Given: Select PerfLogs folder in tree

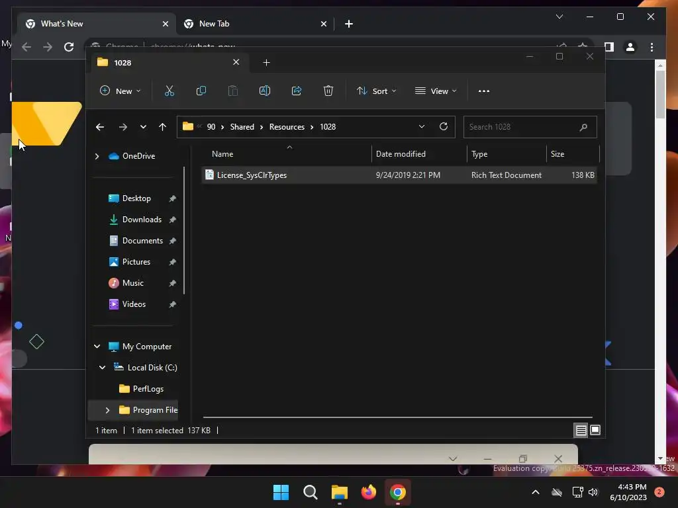Looking at the screenshot, I should pos(148,389).
